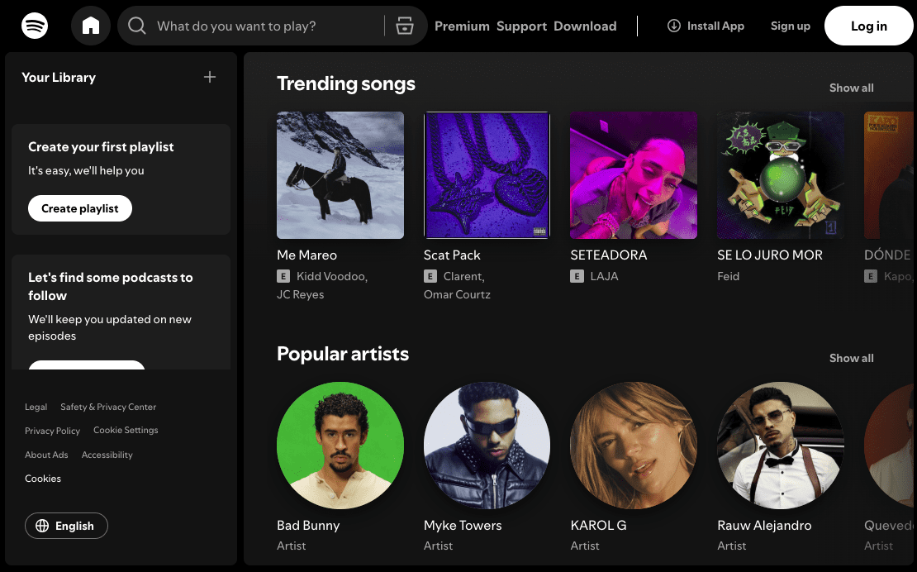Viewport: 917px width, 572px height.
Task: Click the globe icon on English button
Action: point(42,526)
